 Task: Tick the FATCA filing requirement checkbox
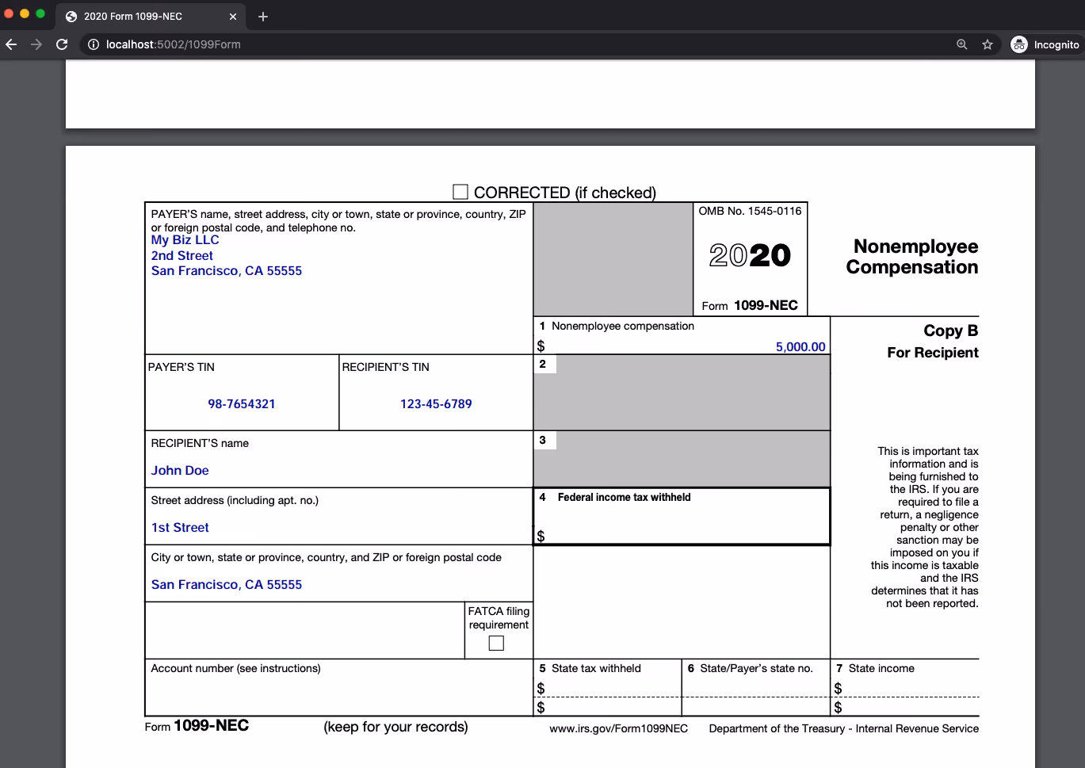[497, 643]
